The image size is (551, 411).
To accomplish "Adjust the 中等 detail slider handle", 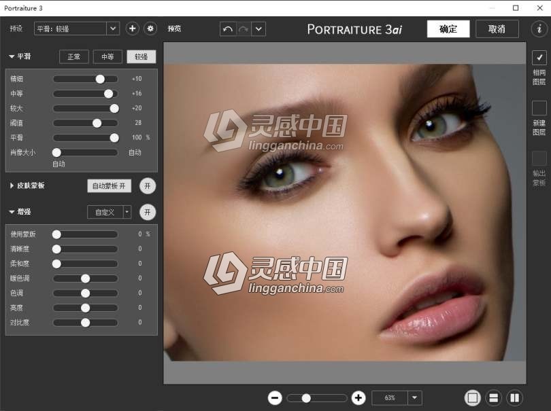I will (x=109, y=94).
